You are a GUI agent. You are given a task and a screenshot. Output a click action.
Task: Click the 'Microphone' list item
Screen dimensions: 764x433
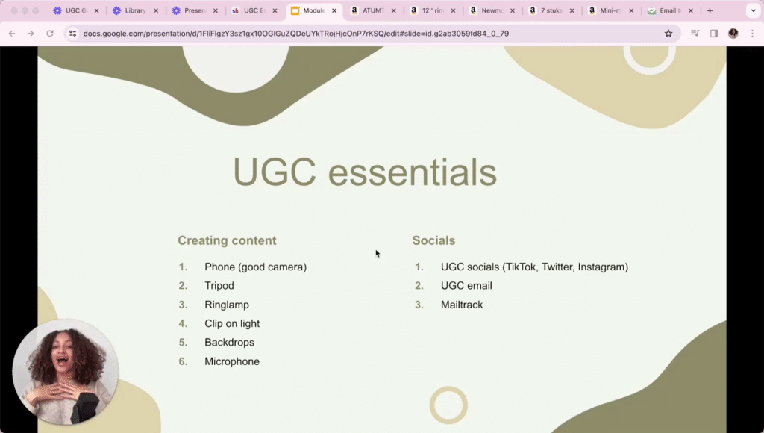point(232,361)
